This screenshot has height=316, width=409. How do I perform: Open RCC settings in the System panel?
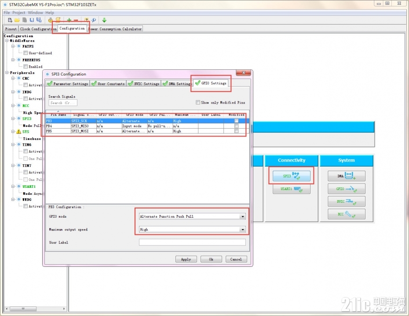coord(347,214)
